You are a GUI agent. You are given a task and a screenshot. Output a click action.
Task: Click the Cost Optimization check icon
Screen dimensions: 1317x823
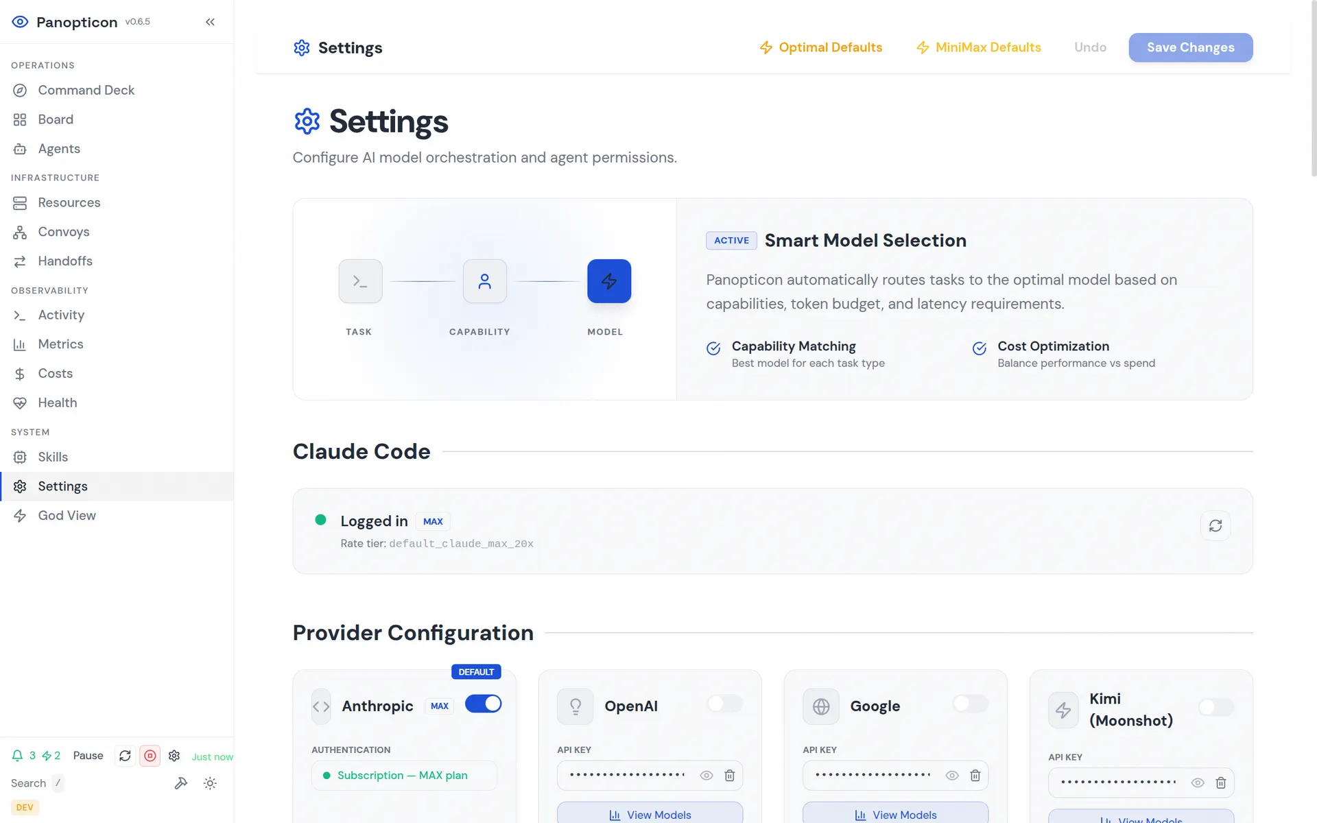click(980, 348)
